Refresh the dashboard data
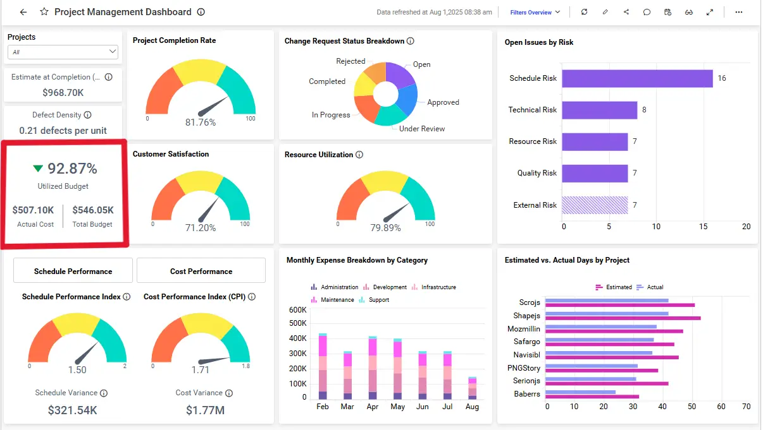The width and height of the screenshot is (763, 430). [x=584, y=12]
